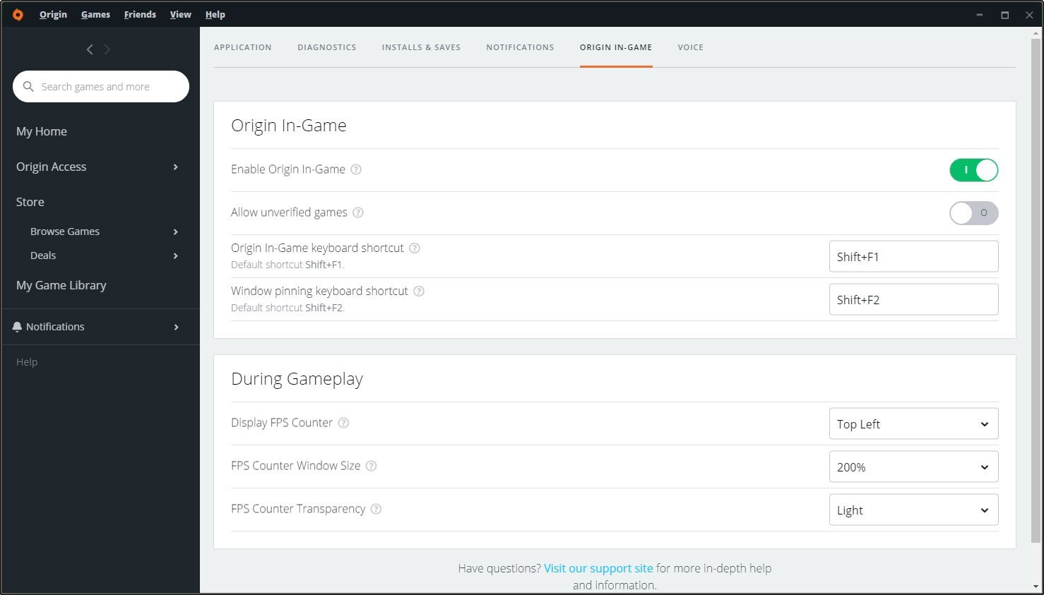Screen dimensions: 1044x595
Task: Click help icon beside Display FPS Counter
Action: pos(343,423)
